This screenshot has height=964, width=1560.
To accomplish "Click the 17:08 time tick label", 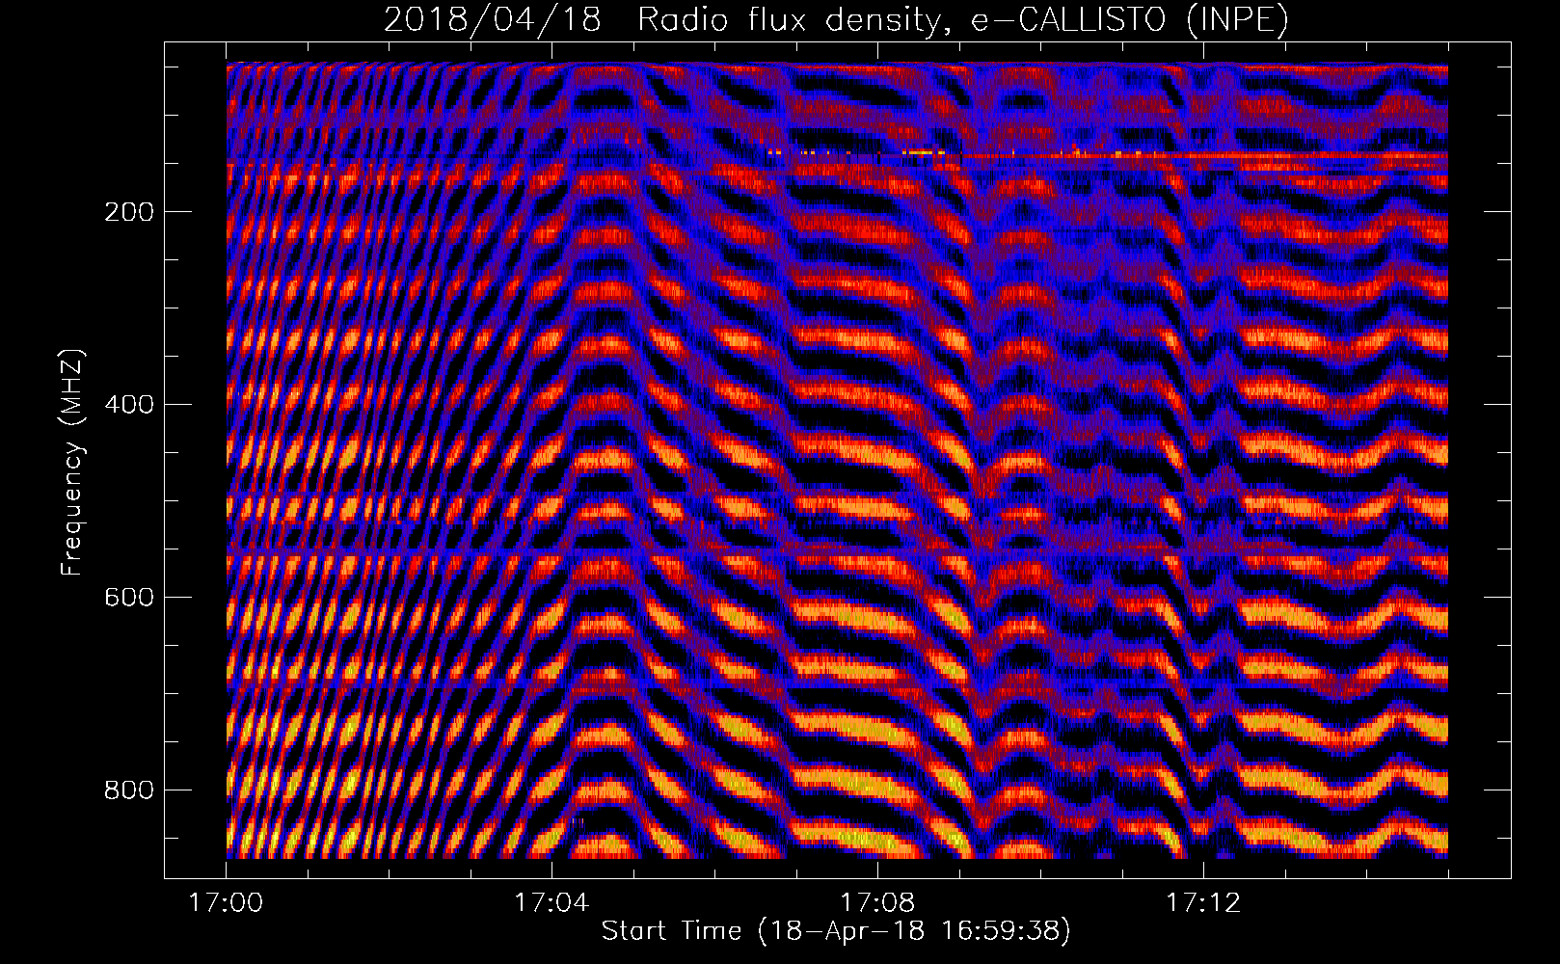I will [877, 903].
